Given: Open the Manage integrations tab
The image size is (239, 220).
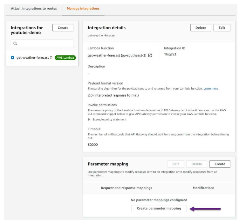Looking at the screenshot, I should (x=83, y=9).
